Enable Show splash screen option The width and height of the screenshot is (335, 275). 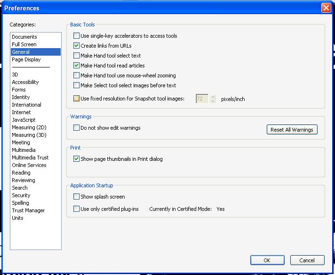click(77, 197)
